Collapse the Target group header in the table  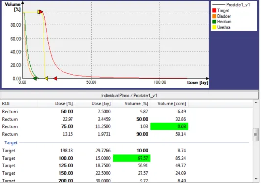click(x=11, y=142)
